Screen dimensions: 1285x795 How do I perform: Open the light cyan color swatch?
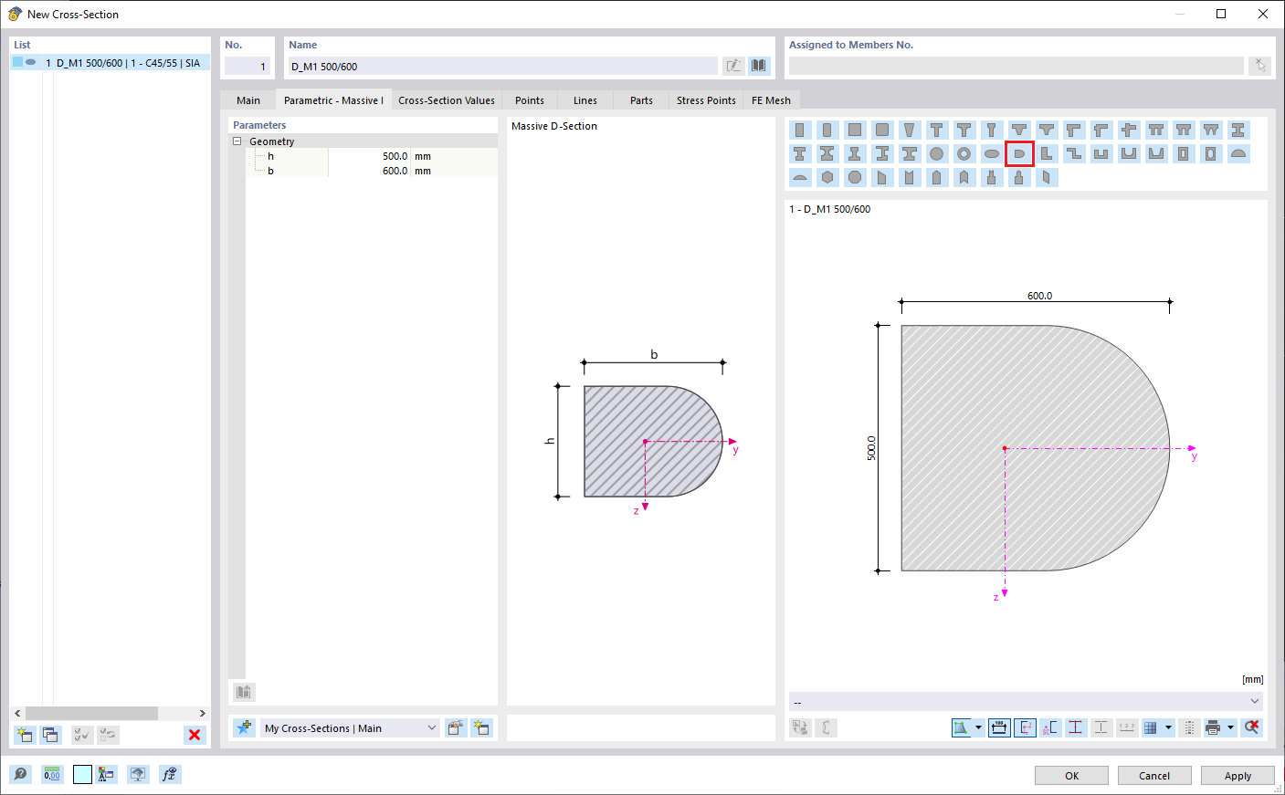tap(82, 775)
